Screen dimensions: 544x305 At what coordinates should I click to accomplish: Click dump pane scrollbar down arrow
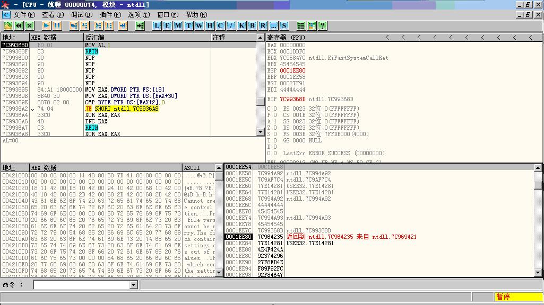(x=219, y=273)
